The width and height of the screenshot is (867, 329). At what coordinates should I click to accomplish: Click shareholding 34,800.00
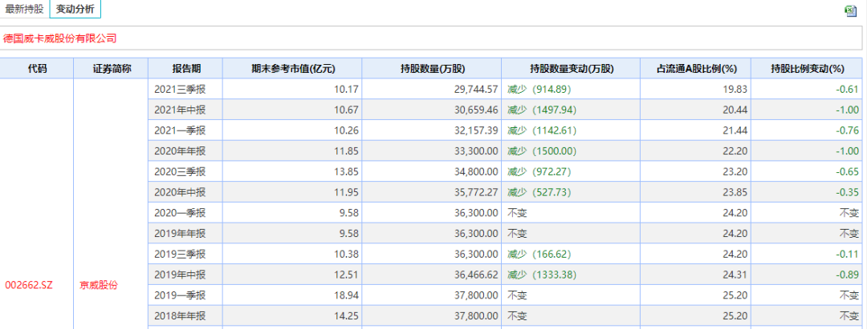(476, 172)
